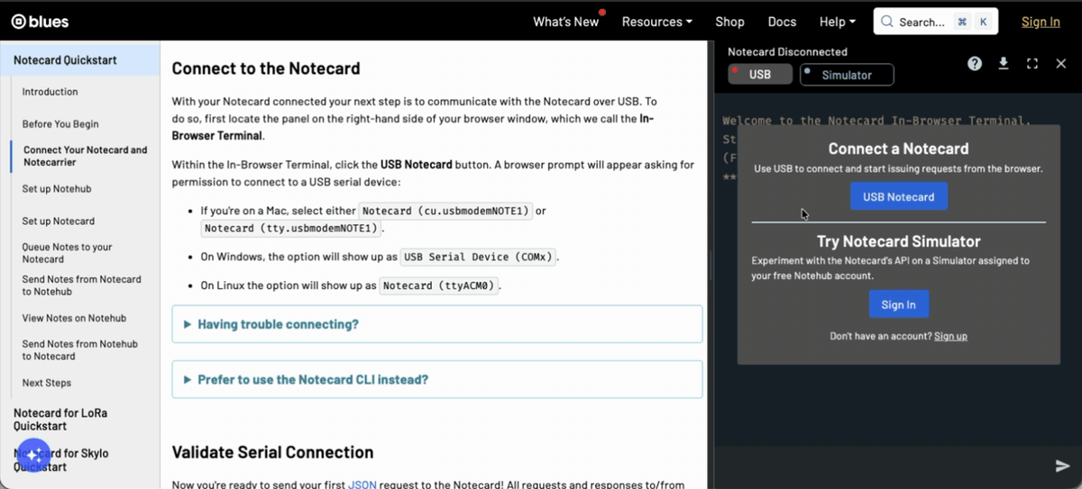The image size is (1082, 489).
Task: Click the 'Notecard Disconnected' status text
Action: click(x=787, y=52)
